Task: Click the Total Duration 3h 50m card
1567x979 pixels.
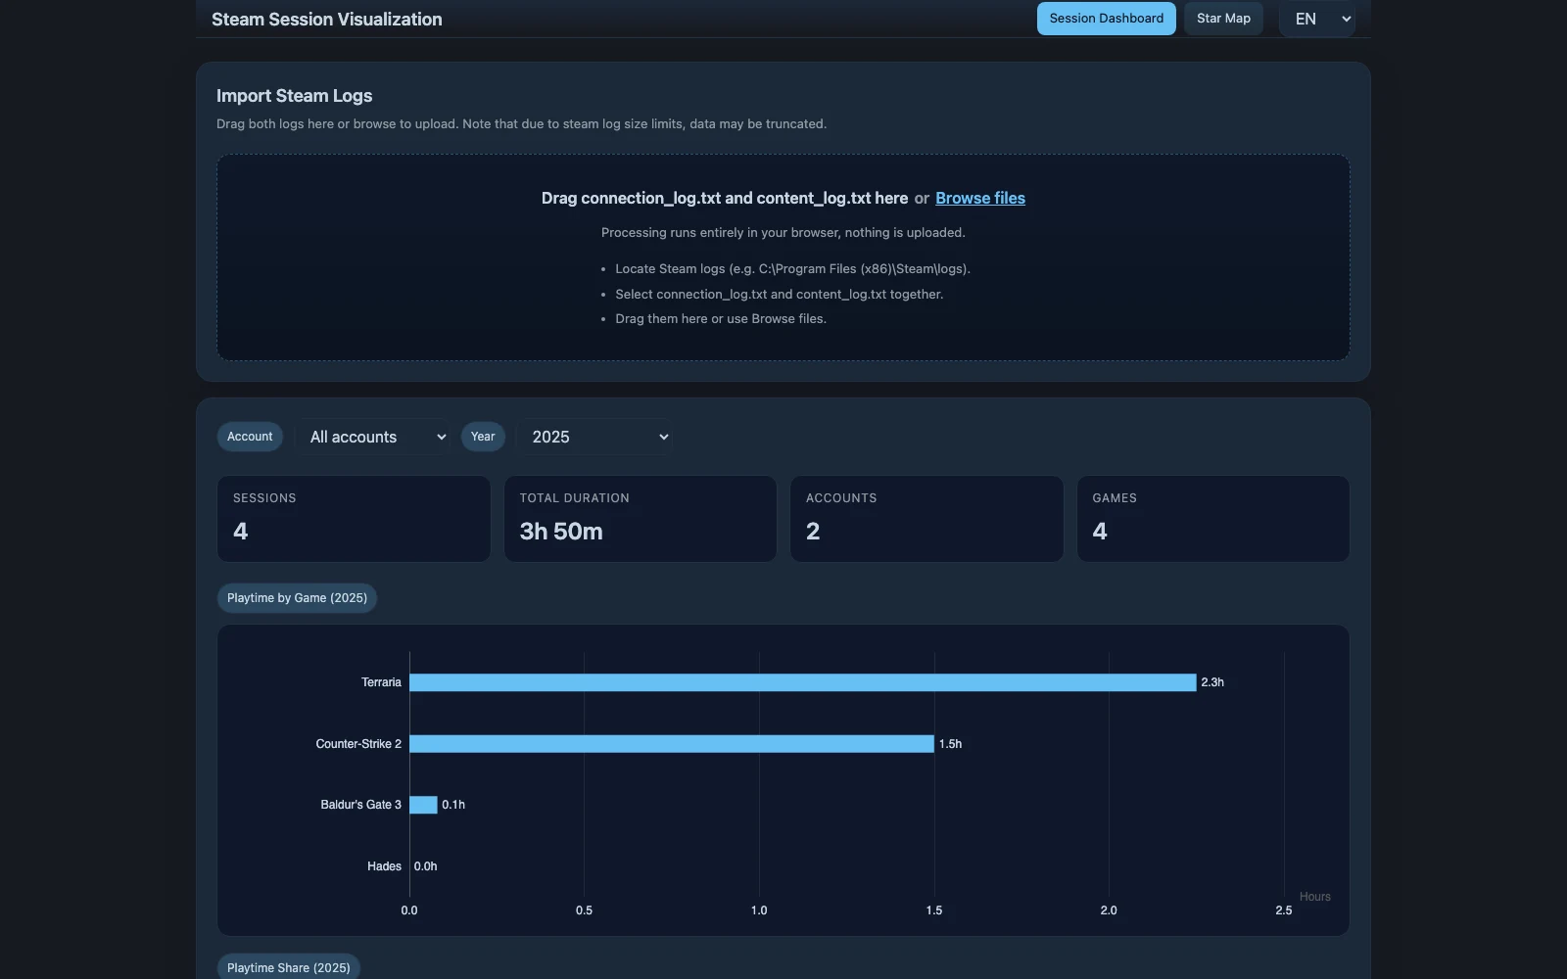Action: point(640,519)
